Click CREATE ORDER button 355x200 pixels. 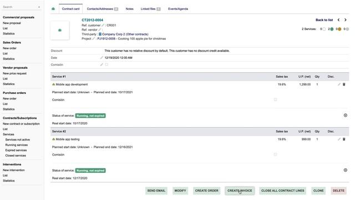(x=207, y=191)
